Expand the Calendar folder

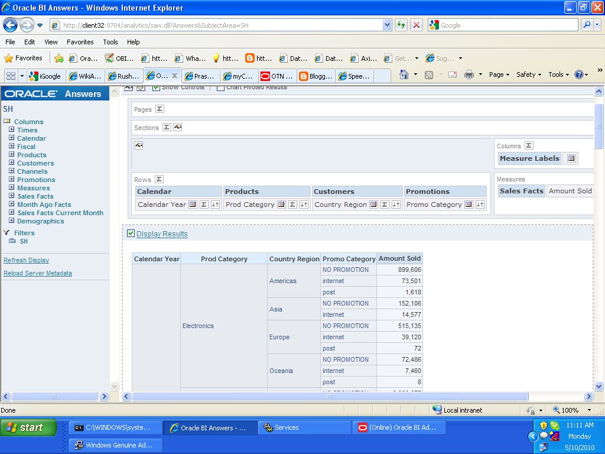click(x=12, y=138)
